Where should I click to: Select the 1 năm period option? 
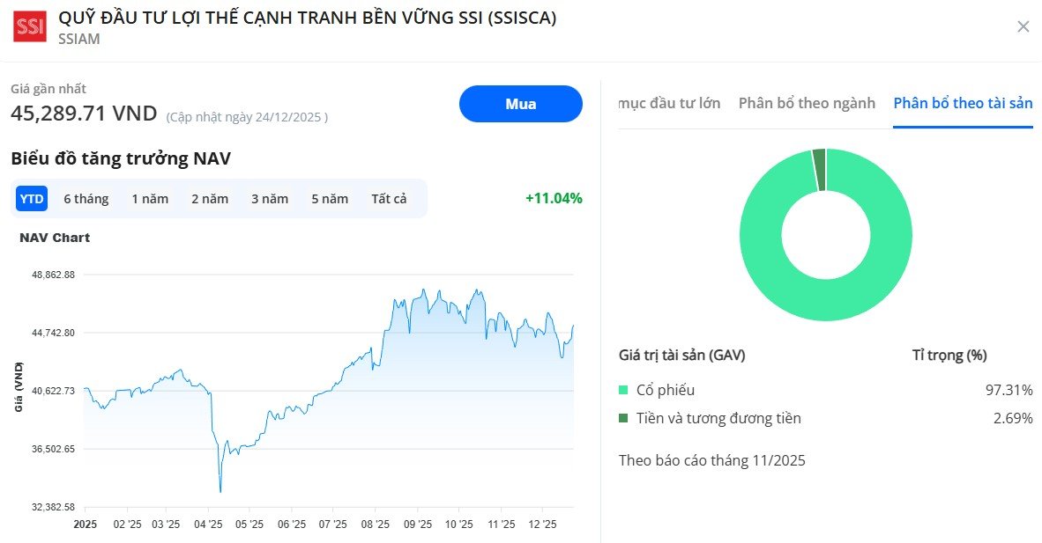coord(150,198)
